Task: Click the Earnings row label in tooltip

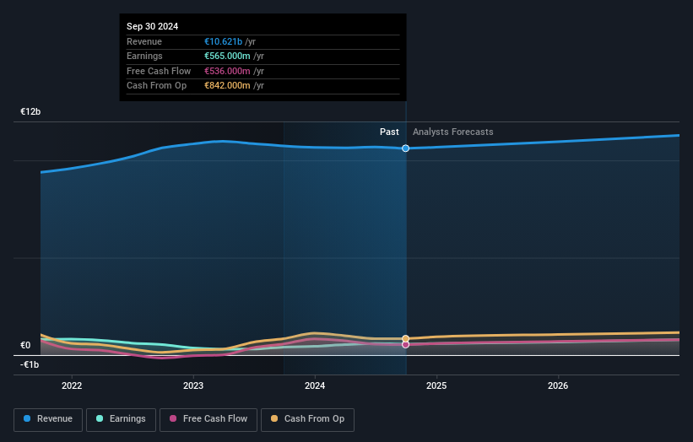Action: [144, 56]
